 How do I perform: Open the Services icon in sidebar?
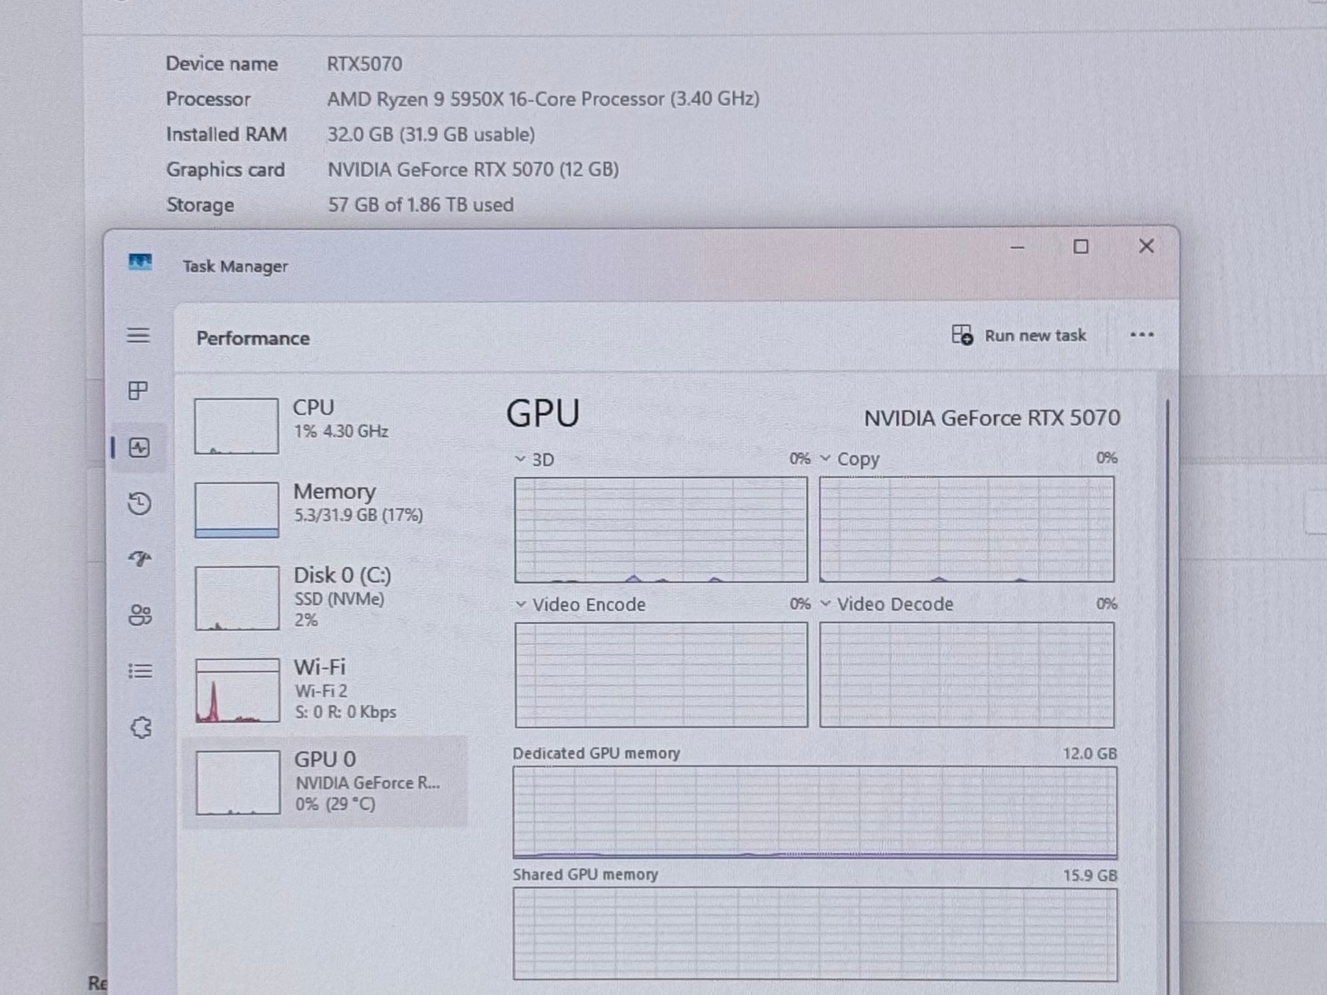pos(141,727)
